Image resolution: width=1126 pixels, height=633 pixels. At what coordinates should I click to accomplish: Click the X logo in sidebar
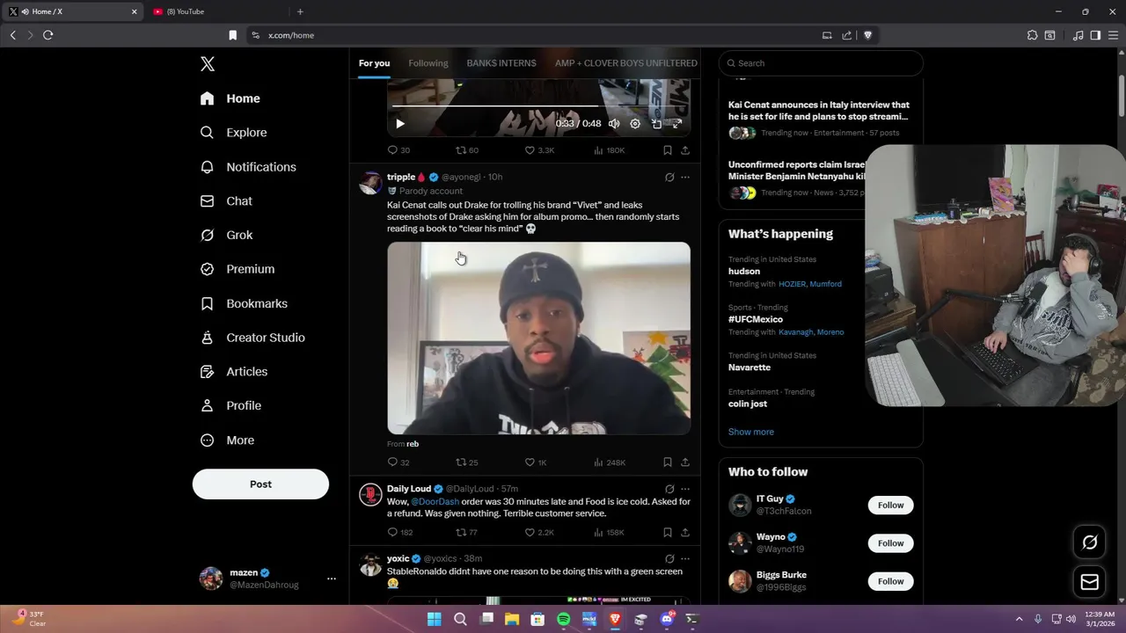point(208,63)
